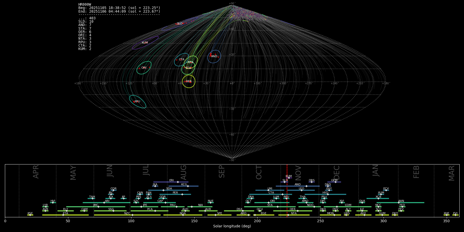
Task: Pick the ORI radiant ellipse on sky map
Action: pos(144,68)
